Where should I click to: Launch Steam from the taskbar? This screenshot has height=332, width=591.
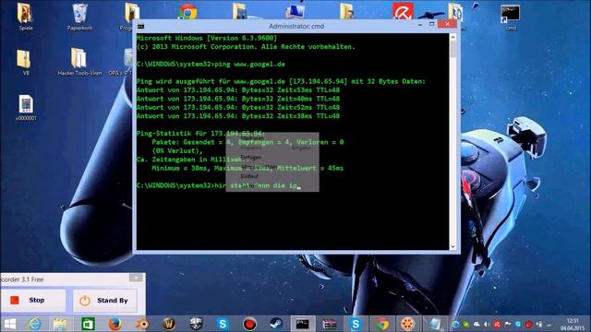(x=276, y=324)
